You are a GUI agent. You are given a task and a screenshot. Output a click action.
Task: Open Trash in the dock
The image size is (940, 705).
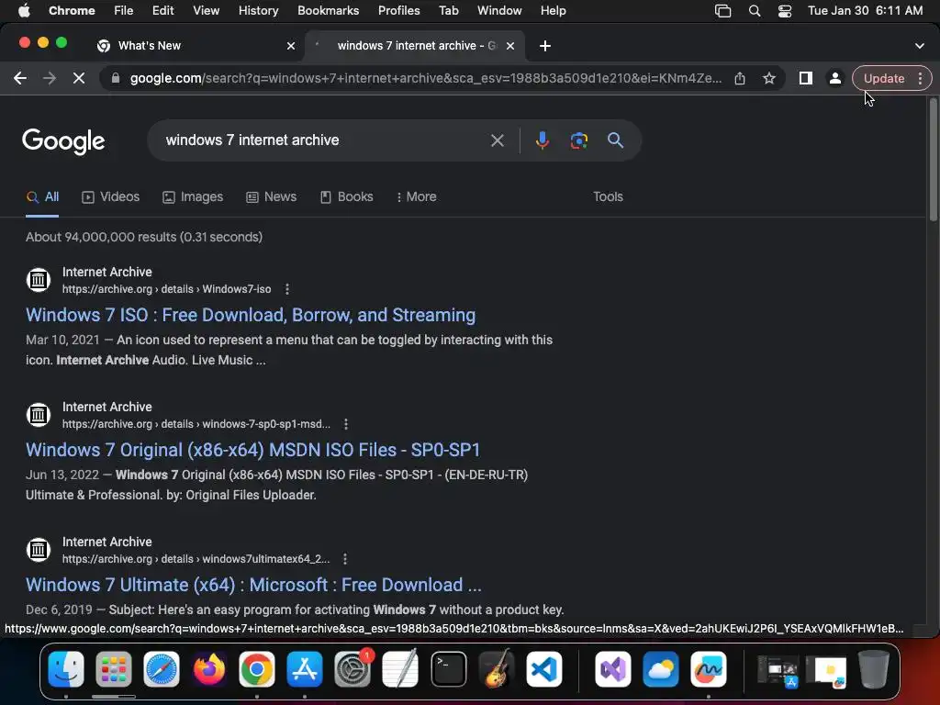(x=874, y=669)
